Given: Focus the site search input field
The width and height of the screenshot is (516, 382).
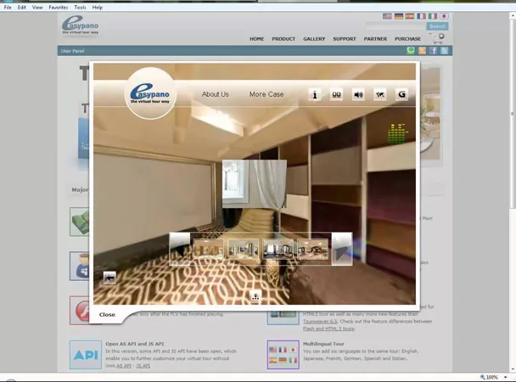Looking at the screenshot, I should (395, 26).
